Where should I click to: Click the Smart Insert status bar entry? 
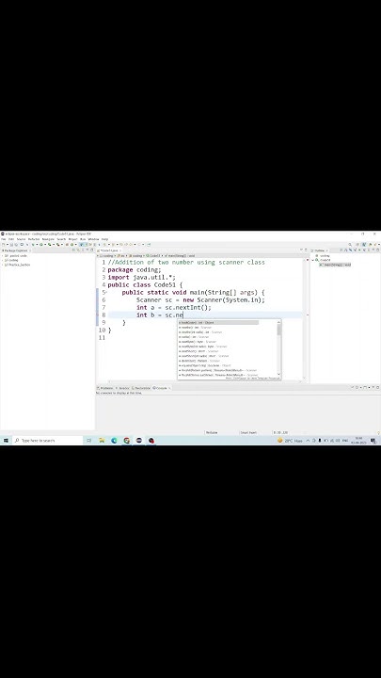click(248, 432)
